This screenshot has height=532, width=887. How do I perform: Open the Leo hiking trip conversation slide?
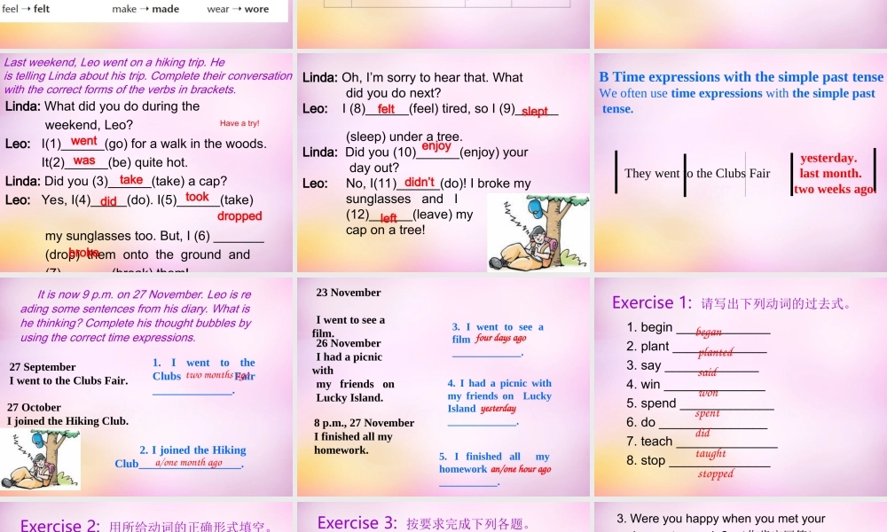click(x=146, y=164)
